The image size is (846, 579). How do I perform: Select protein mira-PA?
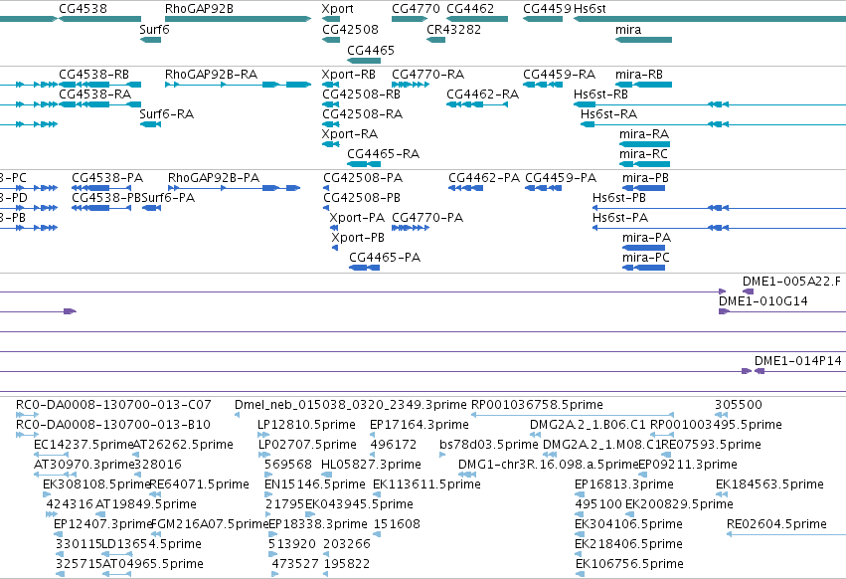(x=646, y=238)
